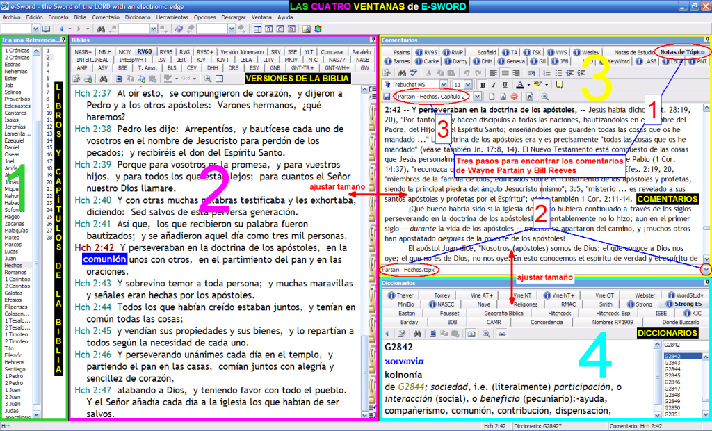Click the spell check icon in commentary toolbar
712x431 pixels.
413,72
